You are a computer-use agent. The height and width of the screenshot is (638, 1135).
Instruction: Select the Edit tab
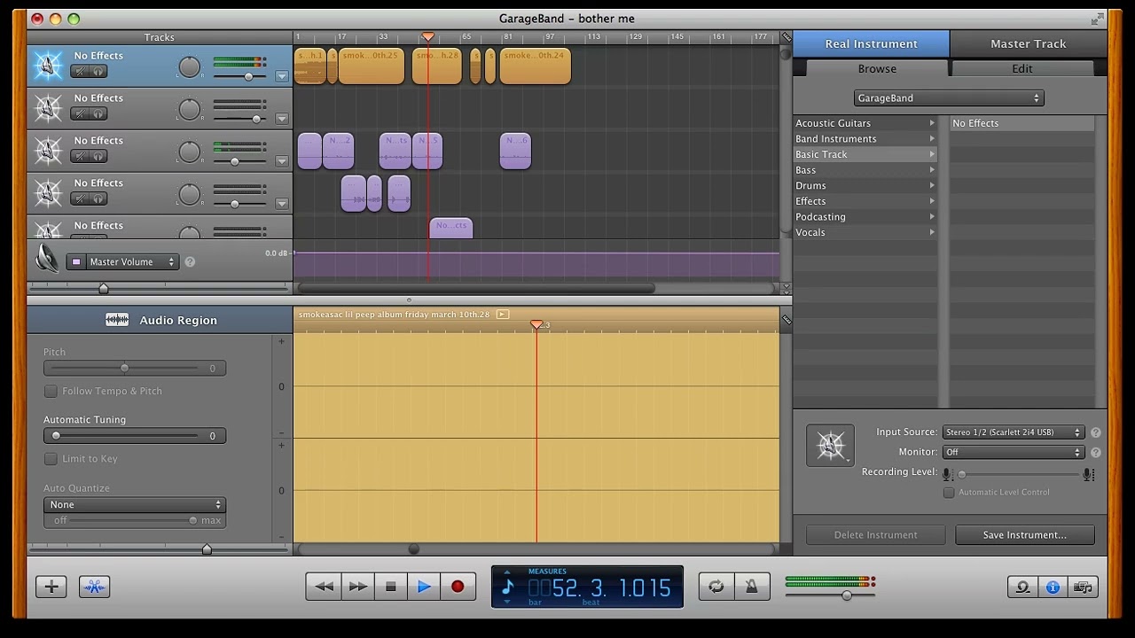click(1022, 69)
